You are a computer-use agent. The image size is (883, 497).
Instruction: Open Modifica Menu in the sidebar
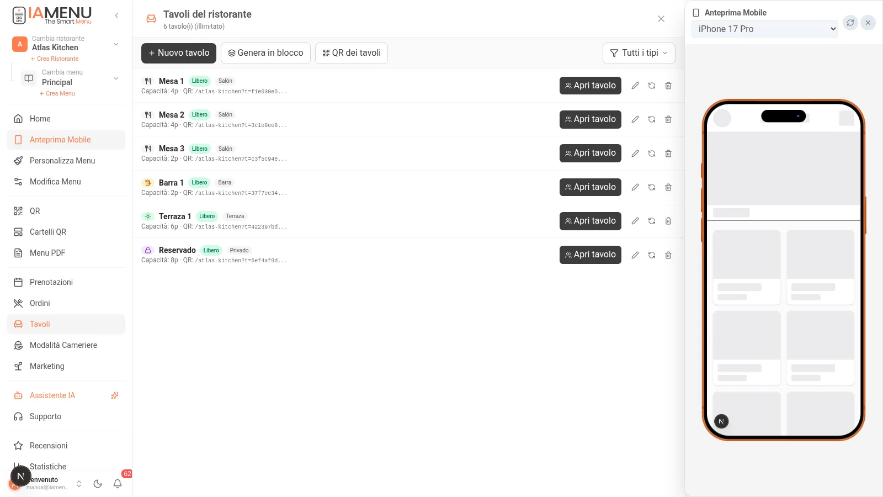[x=66, y=182]
